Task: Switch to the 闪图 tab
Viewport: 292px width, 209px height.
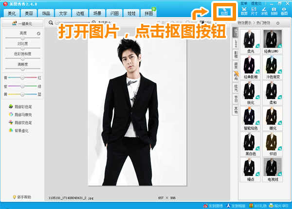Action: 114,14
